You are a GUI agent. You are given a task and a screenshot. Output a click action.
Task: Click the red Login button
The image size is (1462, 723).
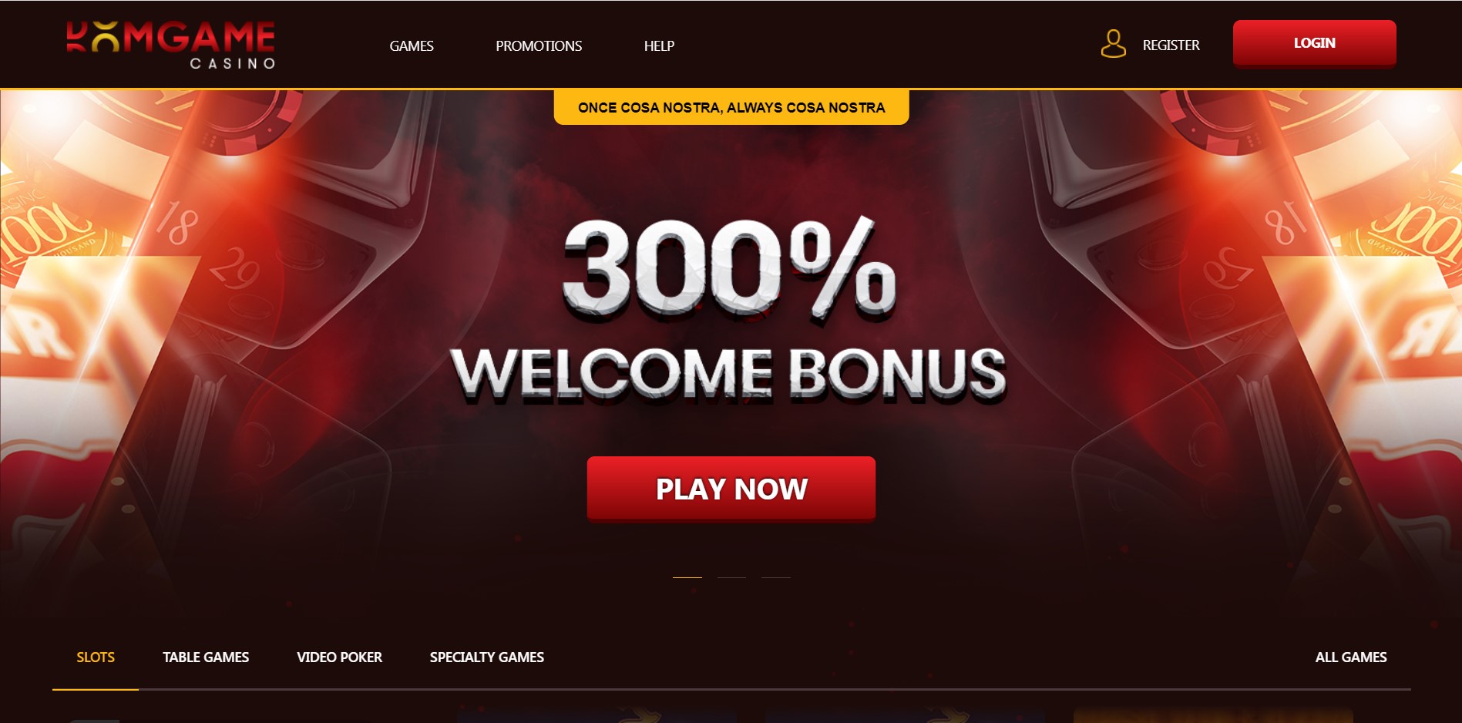click(x=1314, y=44)
